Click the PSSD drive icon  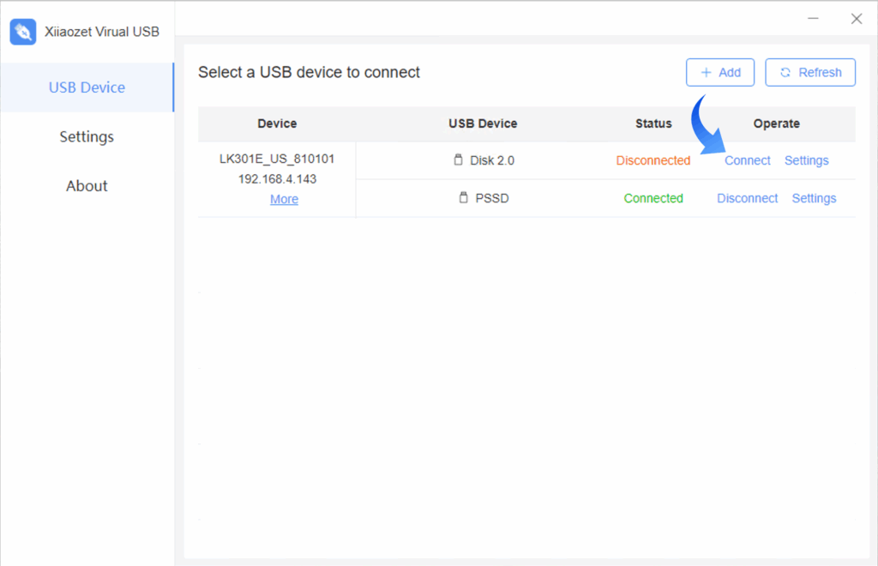464,198
